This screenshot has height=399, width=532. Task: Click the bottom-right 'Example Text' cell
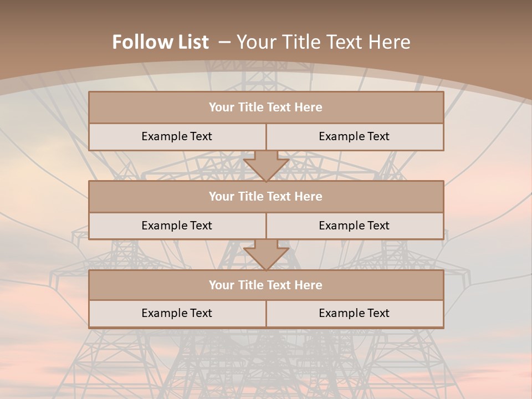pyautogui.click(x=354, y=313)
